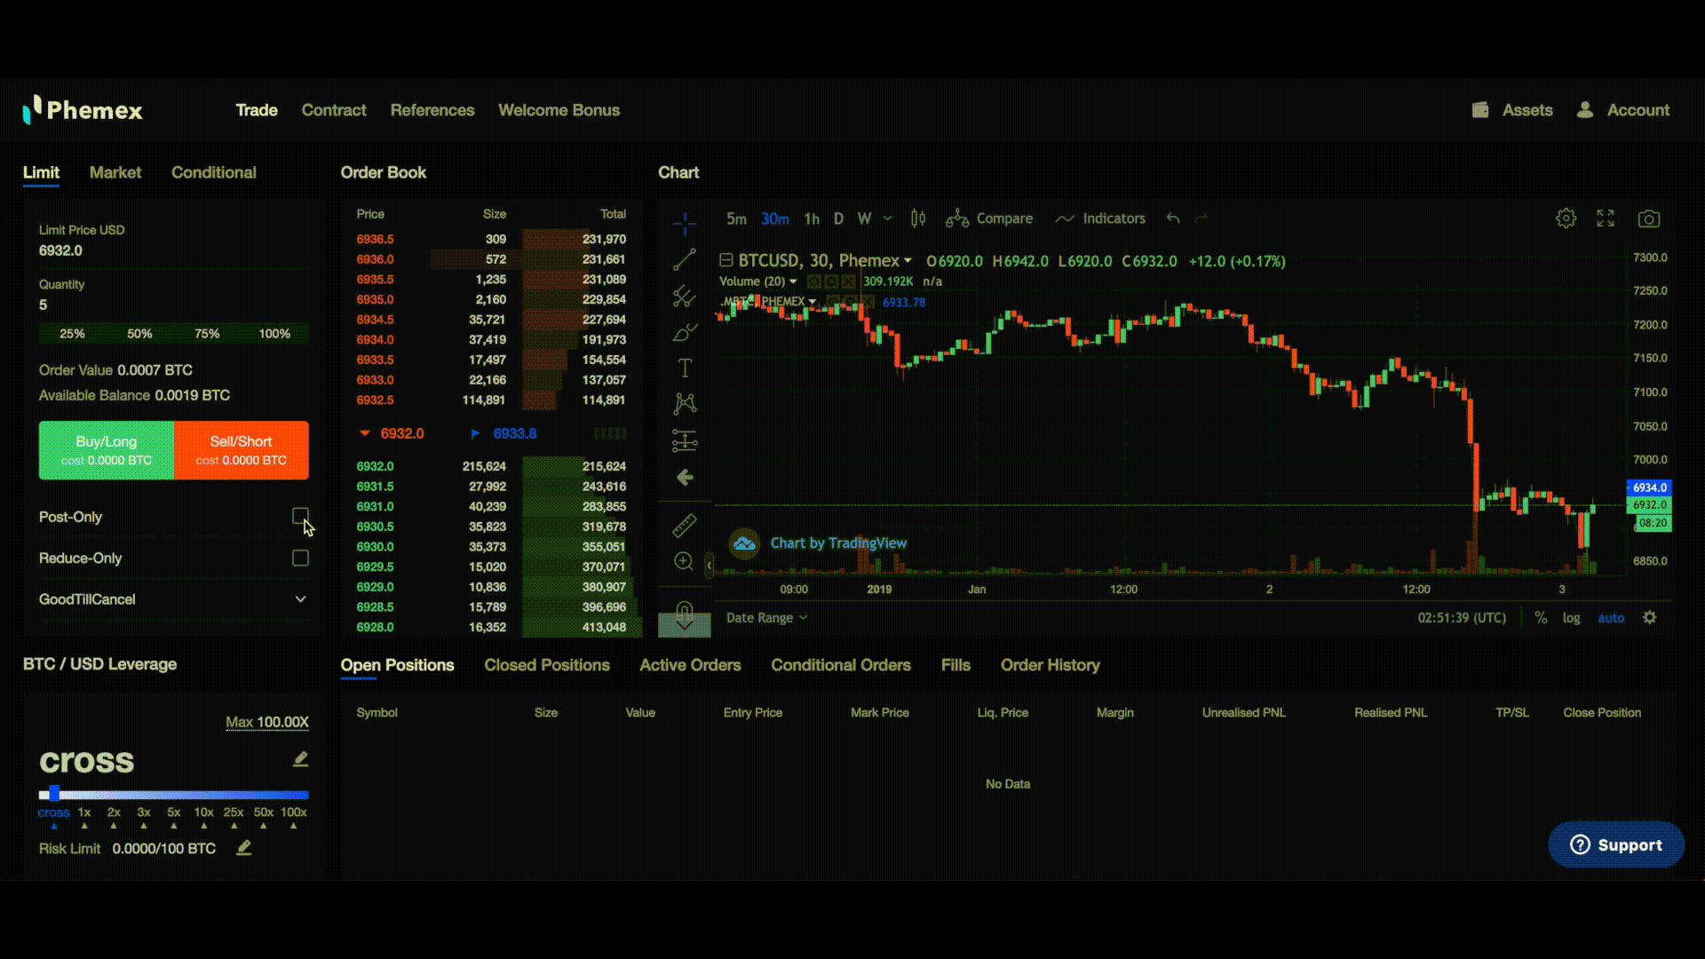
Task: Switch to the Closed Positions tab
Action: [547, 664]
